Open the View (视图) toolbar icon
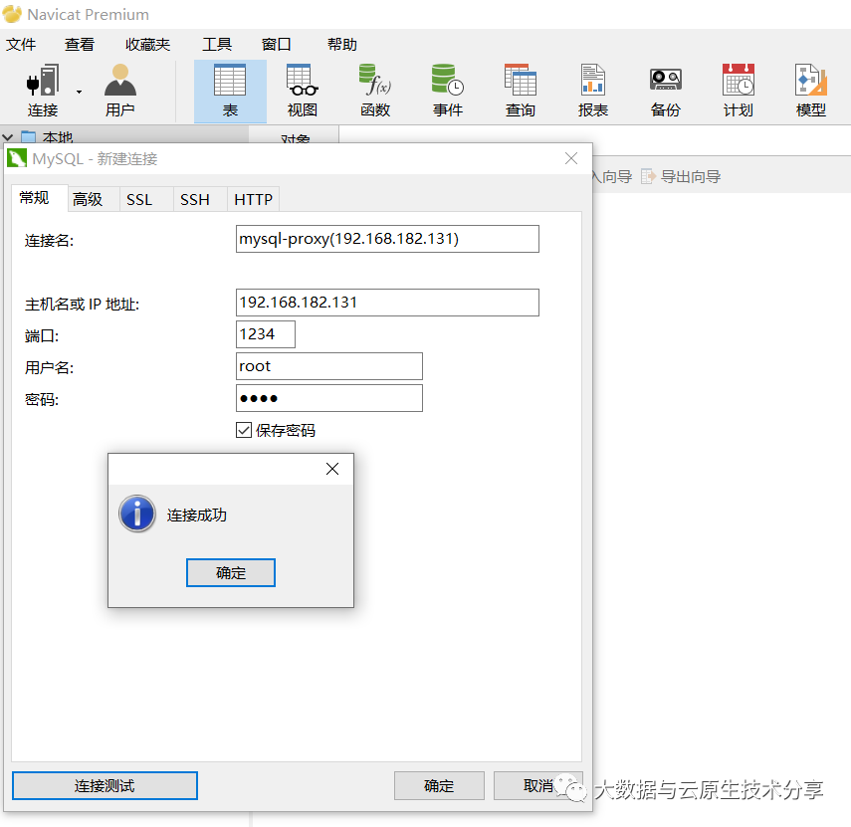 303,91
